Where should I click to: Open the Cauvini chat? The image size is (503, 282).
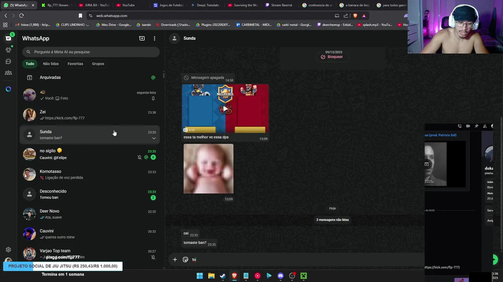(90, 234)
